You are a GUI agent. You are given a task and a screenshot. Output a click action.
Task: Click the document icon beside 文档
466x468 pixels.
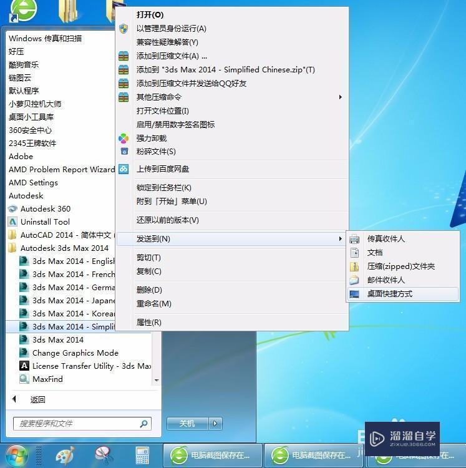[x=354, y=253]
